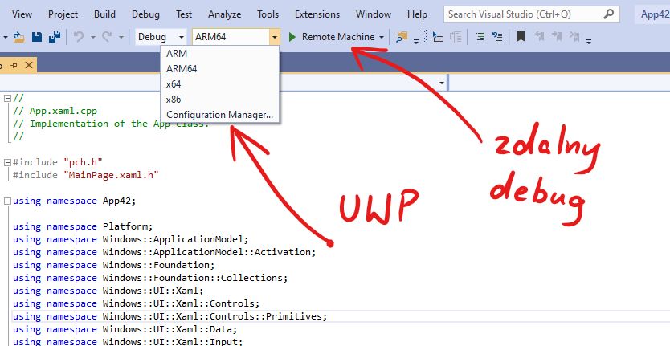Open the editor navigation bar dropdown arrow
This screenshot has width=670, height=346.
(x=441, y=83)
